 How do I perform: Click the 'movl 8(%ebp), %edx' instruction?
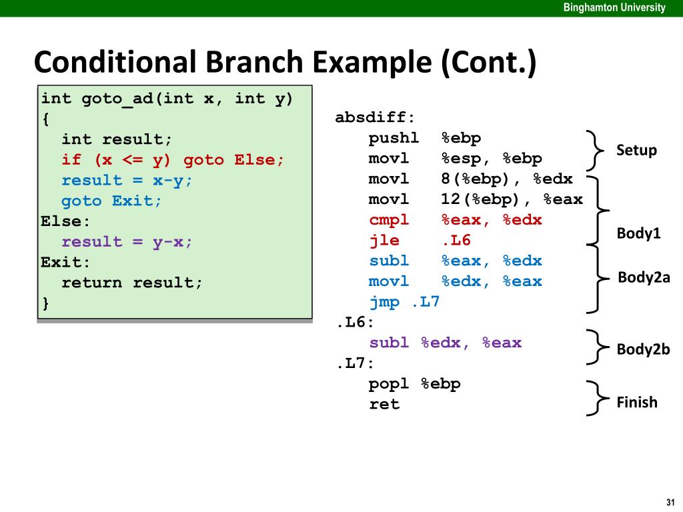coord(470,179)
